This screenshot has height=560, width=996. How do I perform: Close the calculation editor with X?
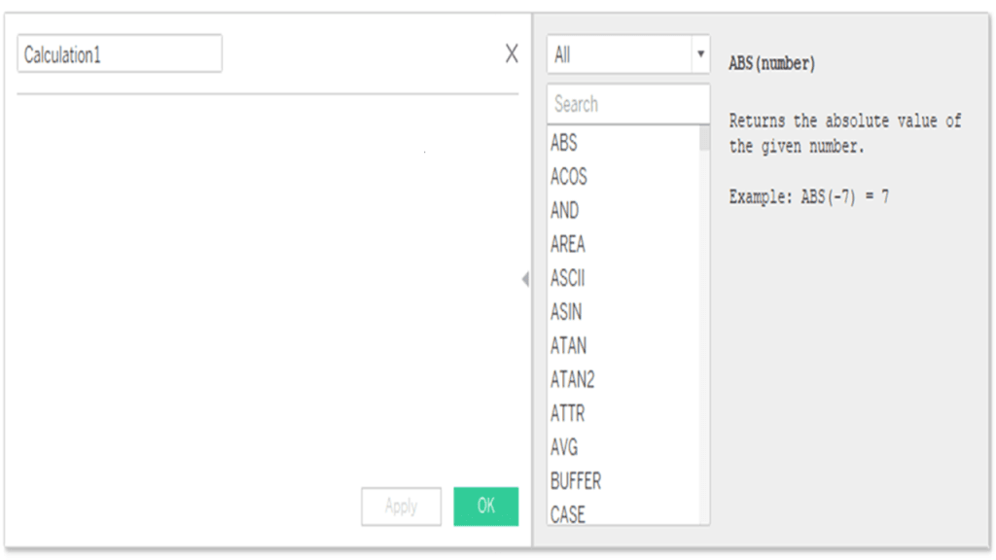[x=512, y=54]
